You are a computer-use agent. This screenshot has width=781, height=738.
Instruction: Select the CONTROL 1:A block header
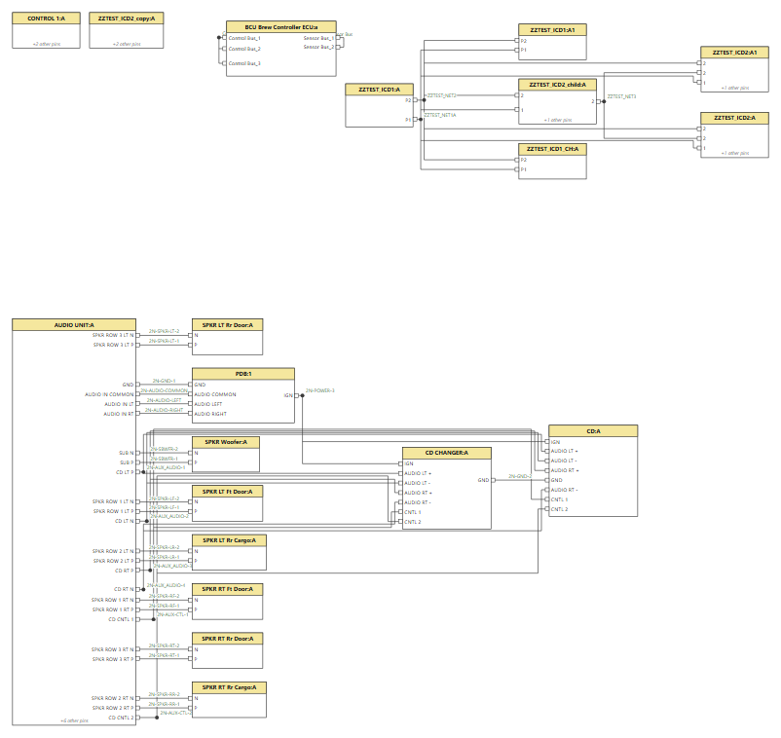(47, 18)
